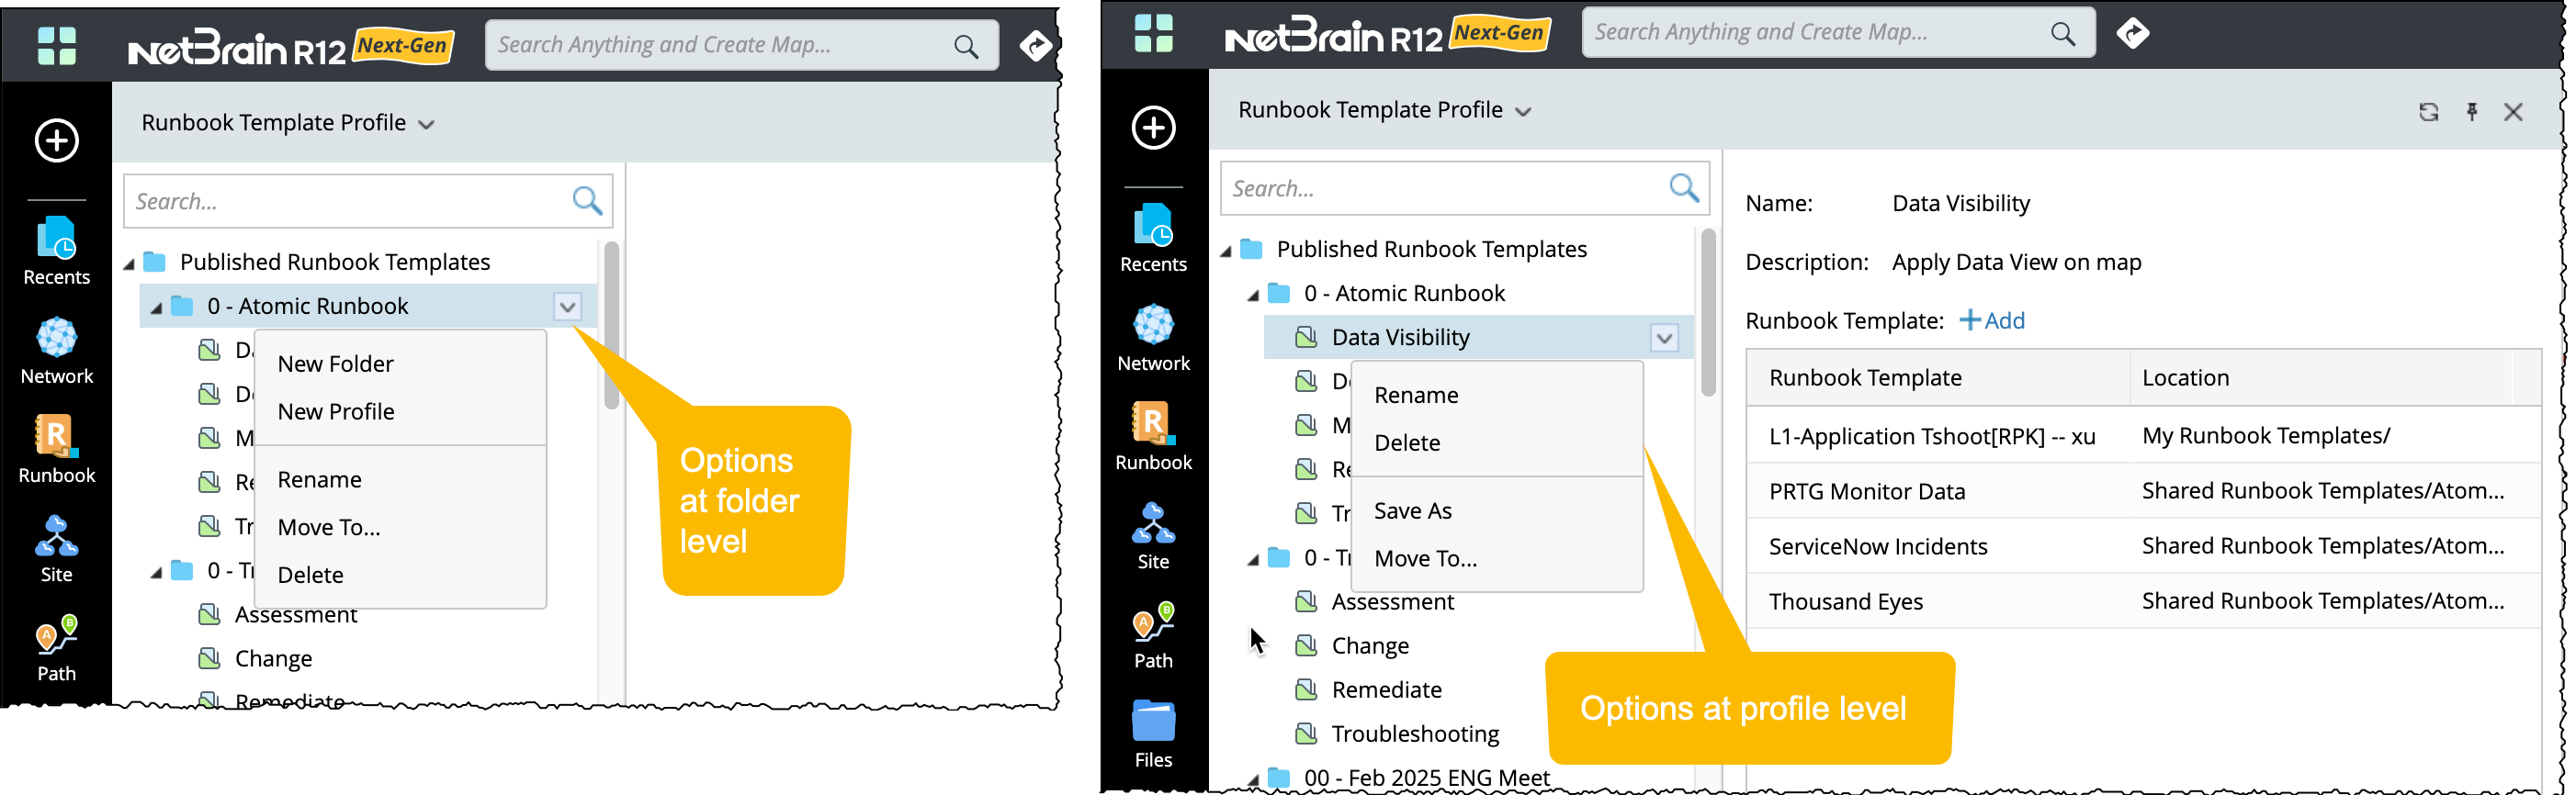Click the refresh icon in the profile header

point(2428,112)
